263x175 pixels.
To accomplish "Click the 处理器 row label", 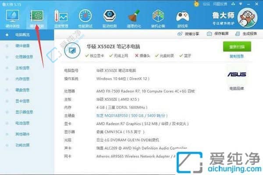I will point(69,91).
